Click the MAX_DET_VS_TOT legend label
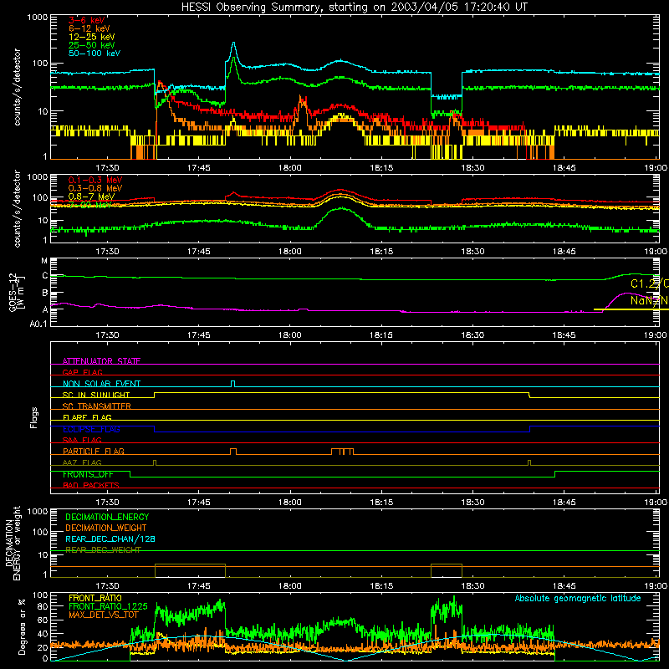Screen dimensions: 669x669 pos(104,615)
